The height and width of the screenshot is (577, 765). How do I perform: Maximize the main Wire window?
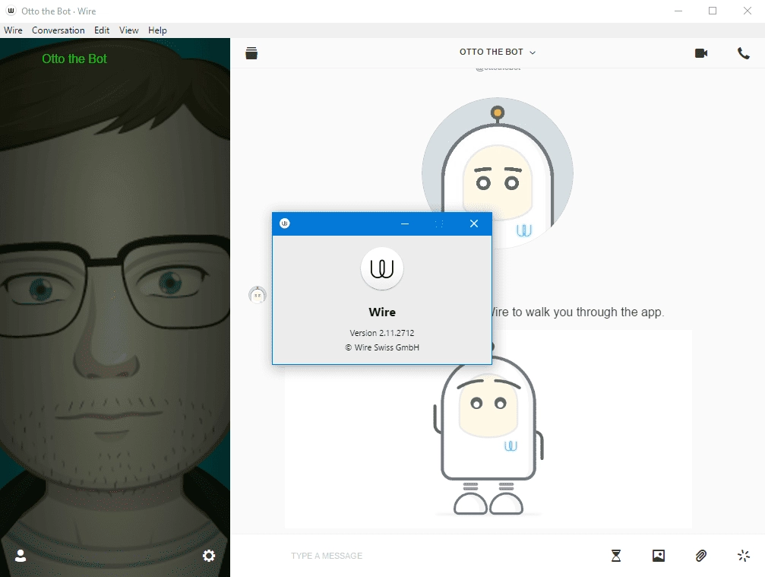713,11
